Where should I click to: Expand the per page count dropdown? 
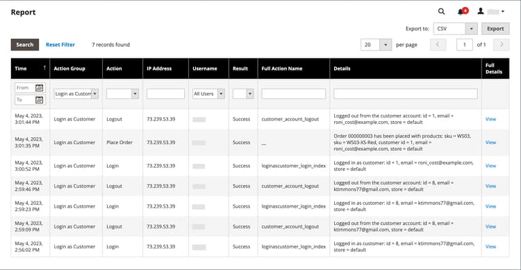[386, 45]
